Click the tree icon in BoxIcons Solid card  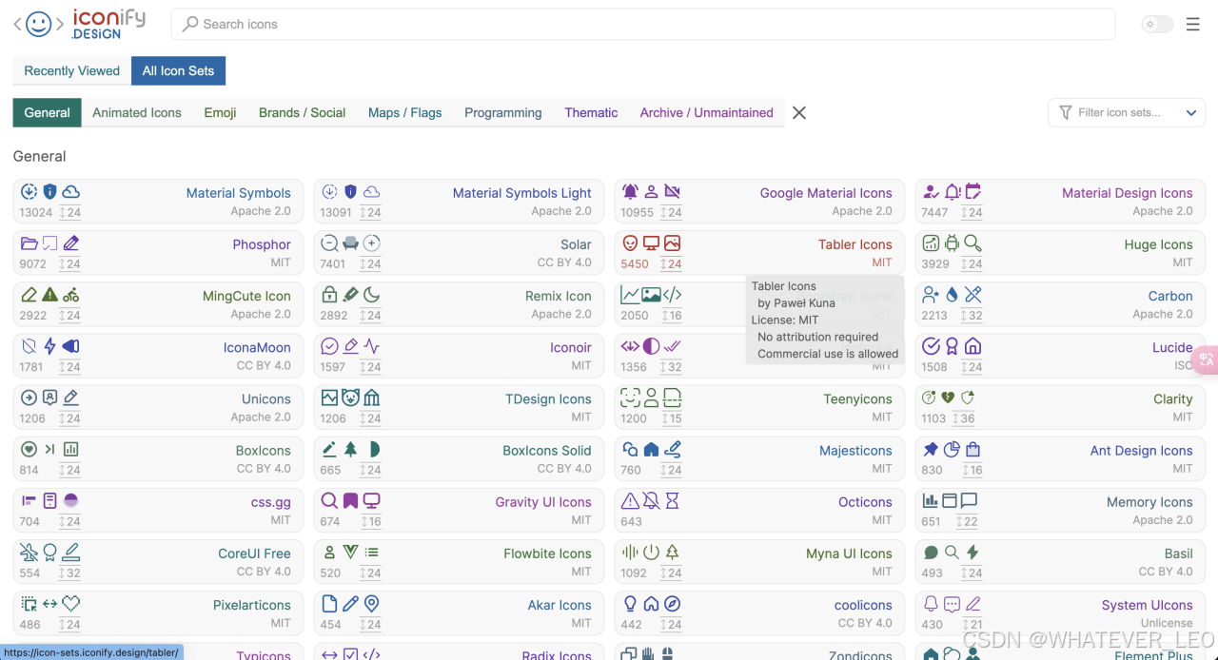[x=350, y=449]
